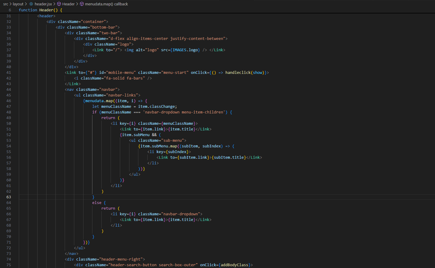The image size is (435, 268).
Task: Click the "sub-menu" className string
Action: [x=172, y=140]
